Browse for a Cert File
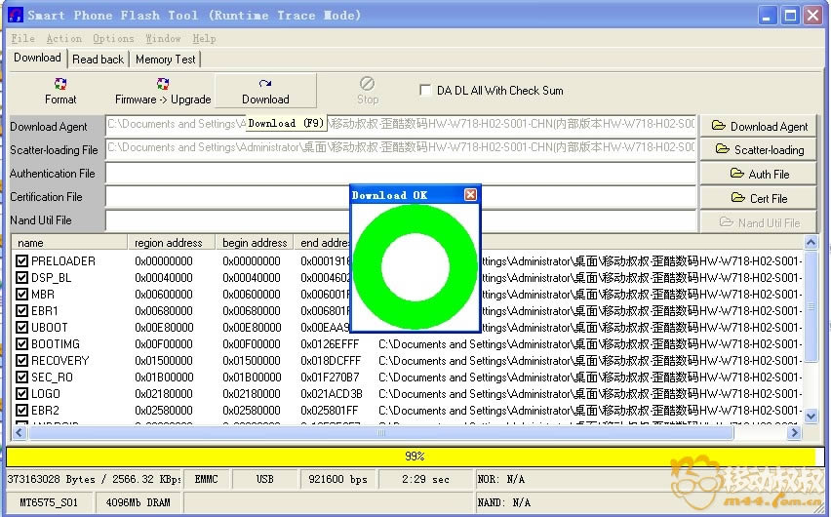Image resolution: width=831 pixels, height=517 pixels. pos(759,198)
